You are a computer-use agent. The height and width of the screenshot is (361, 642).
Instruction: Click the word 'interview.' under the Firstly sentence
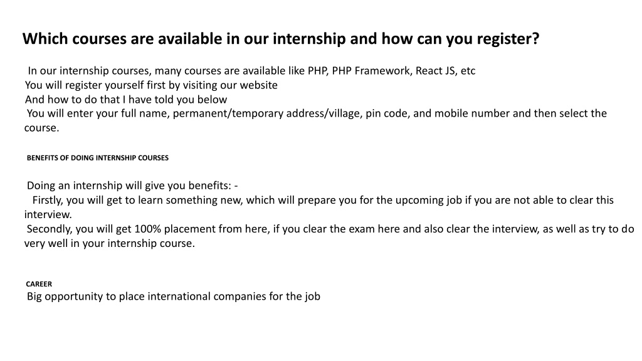[x=48, y=214]
